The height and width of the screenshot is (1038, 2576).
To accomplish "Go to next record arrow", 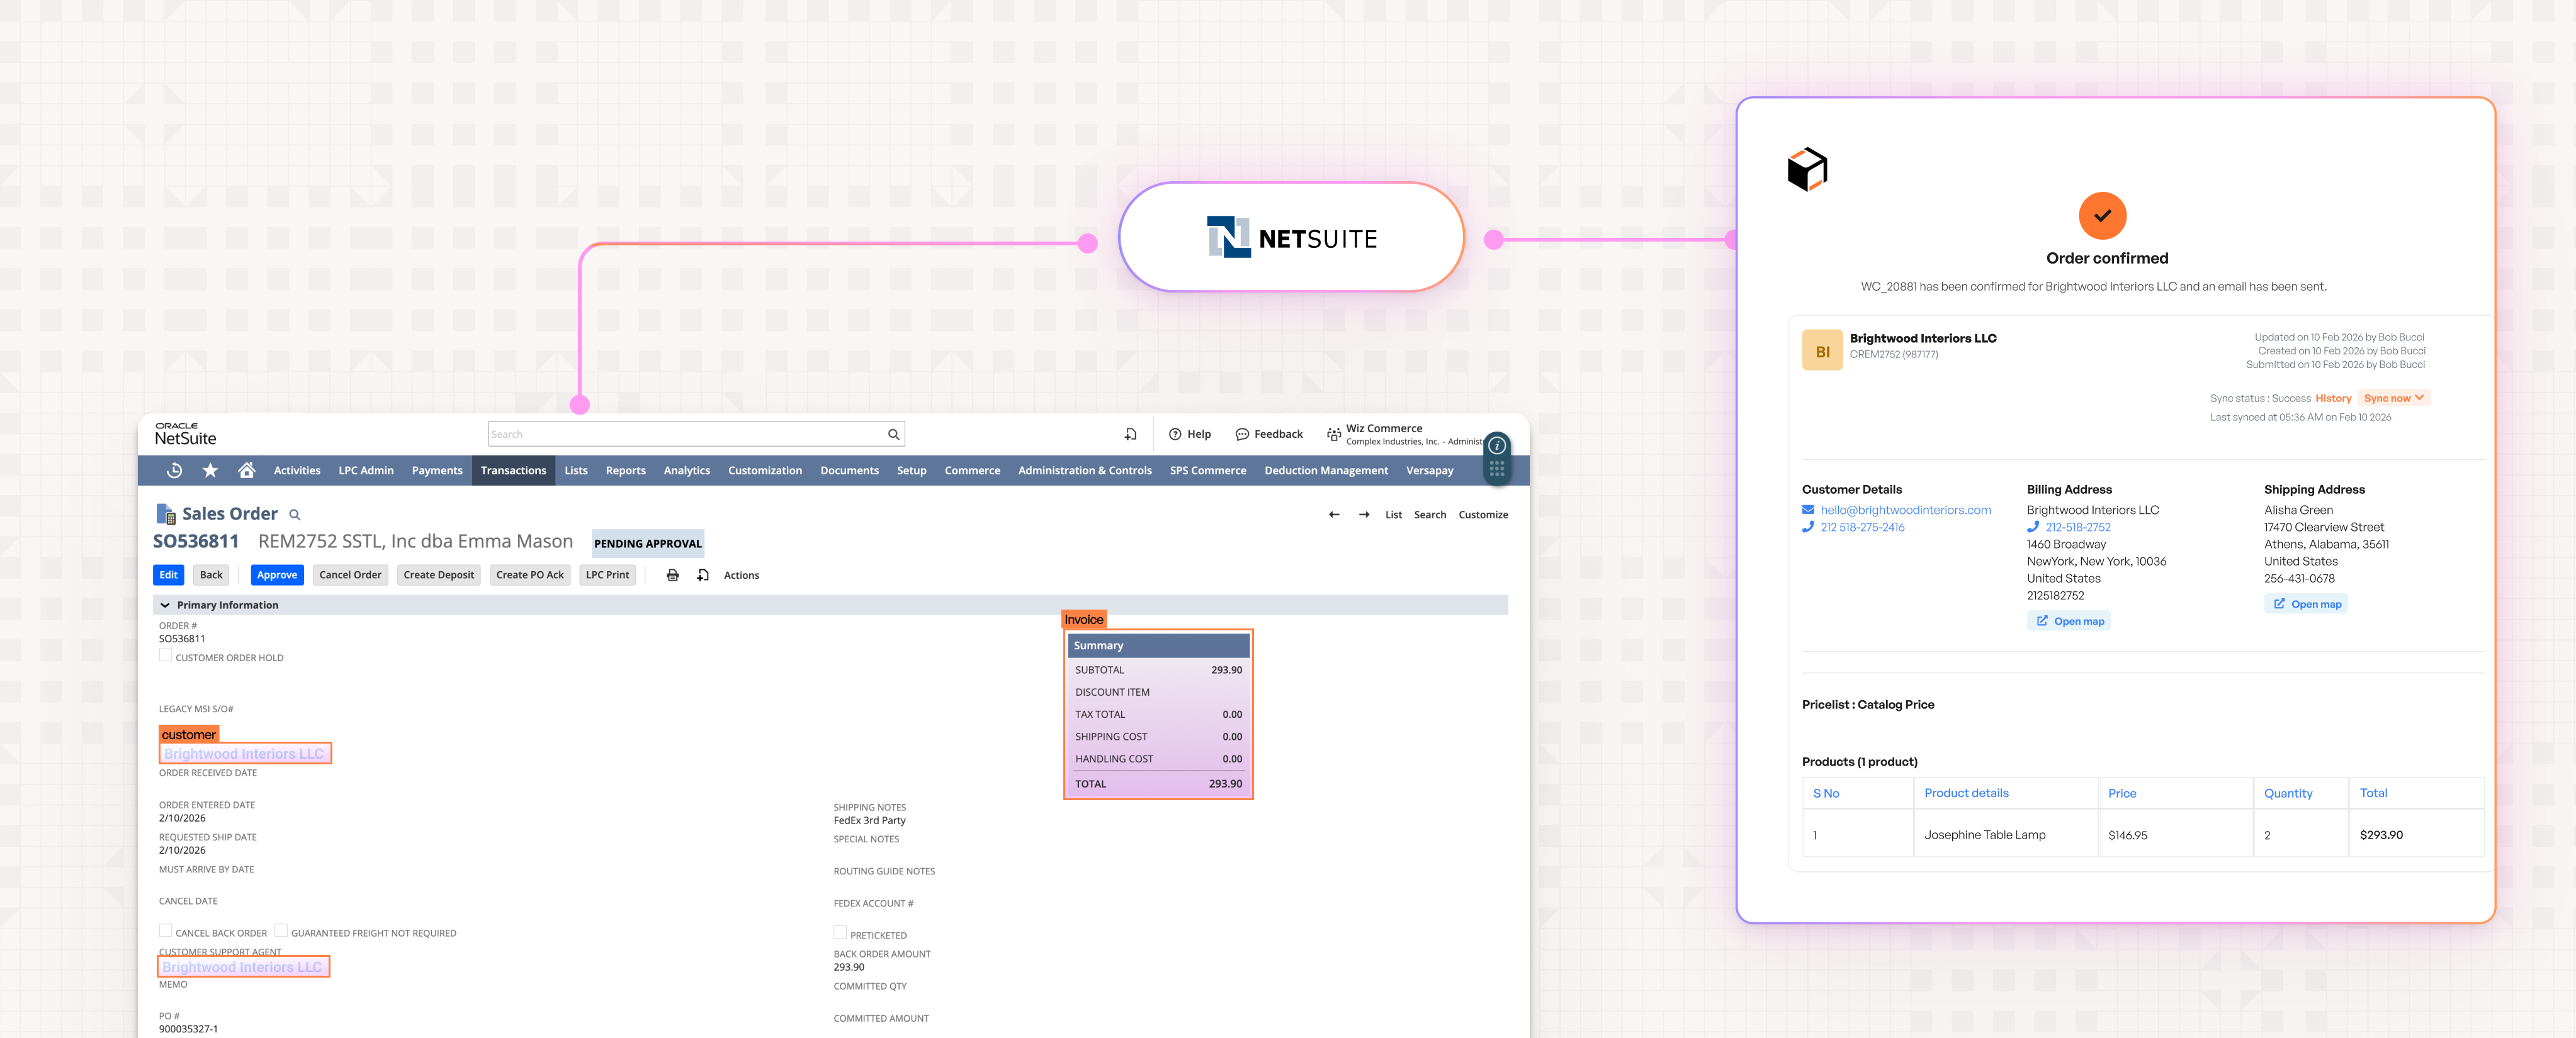I will [1364, 515].
